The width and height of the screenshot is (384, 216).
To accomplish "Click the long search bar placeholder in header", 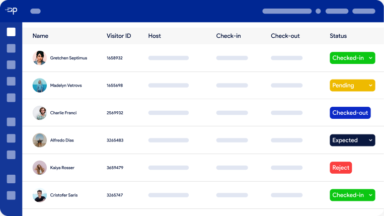I will pos(287,11).
